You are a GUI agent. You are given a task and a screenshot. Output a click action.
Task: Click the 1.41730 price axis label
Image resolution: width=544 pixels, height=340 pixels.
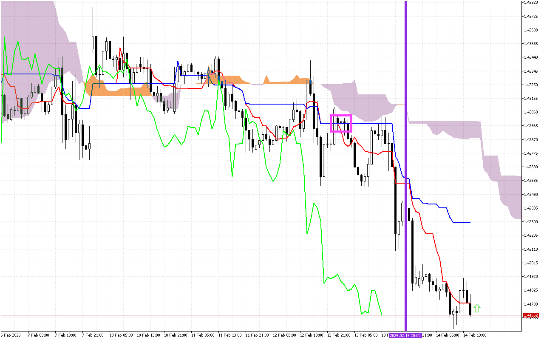(531, 304)
